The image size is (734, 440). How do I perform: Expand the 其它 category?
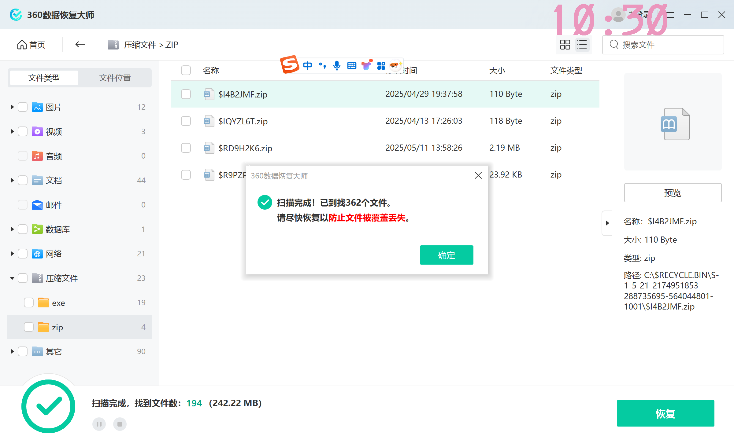[12, 352]
